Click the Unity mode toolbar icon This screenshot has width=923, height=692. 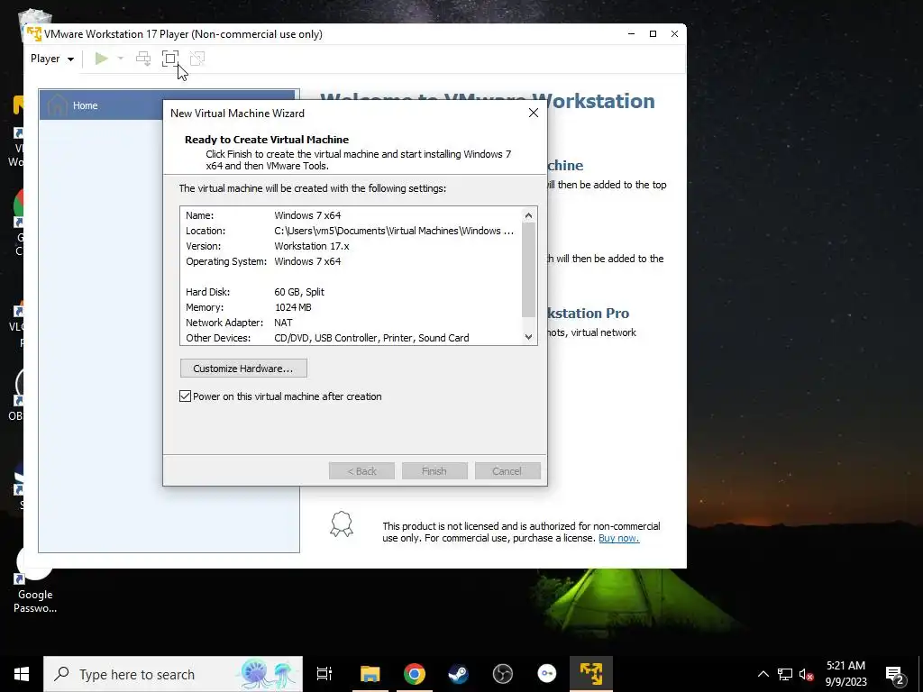[197, 59]
